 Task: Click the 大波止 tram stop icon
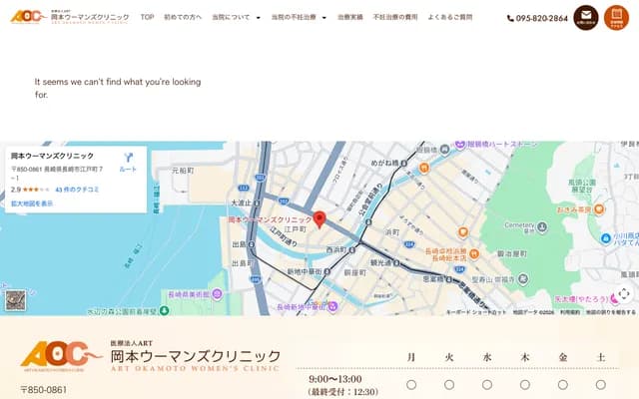click(257, 202)
